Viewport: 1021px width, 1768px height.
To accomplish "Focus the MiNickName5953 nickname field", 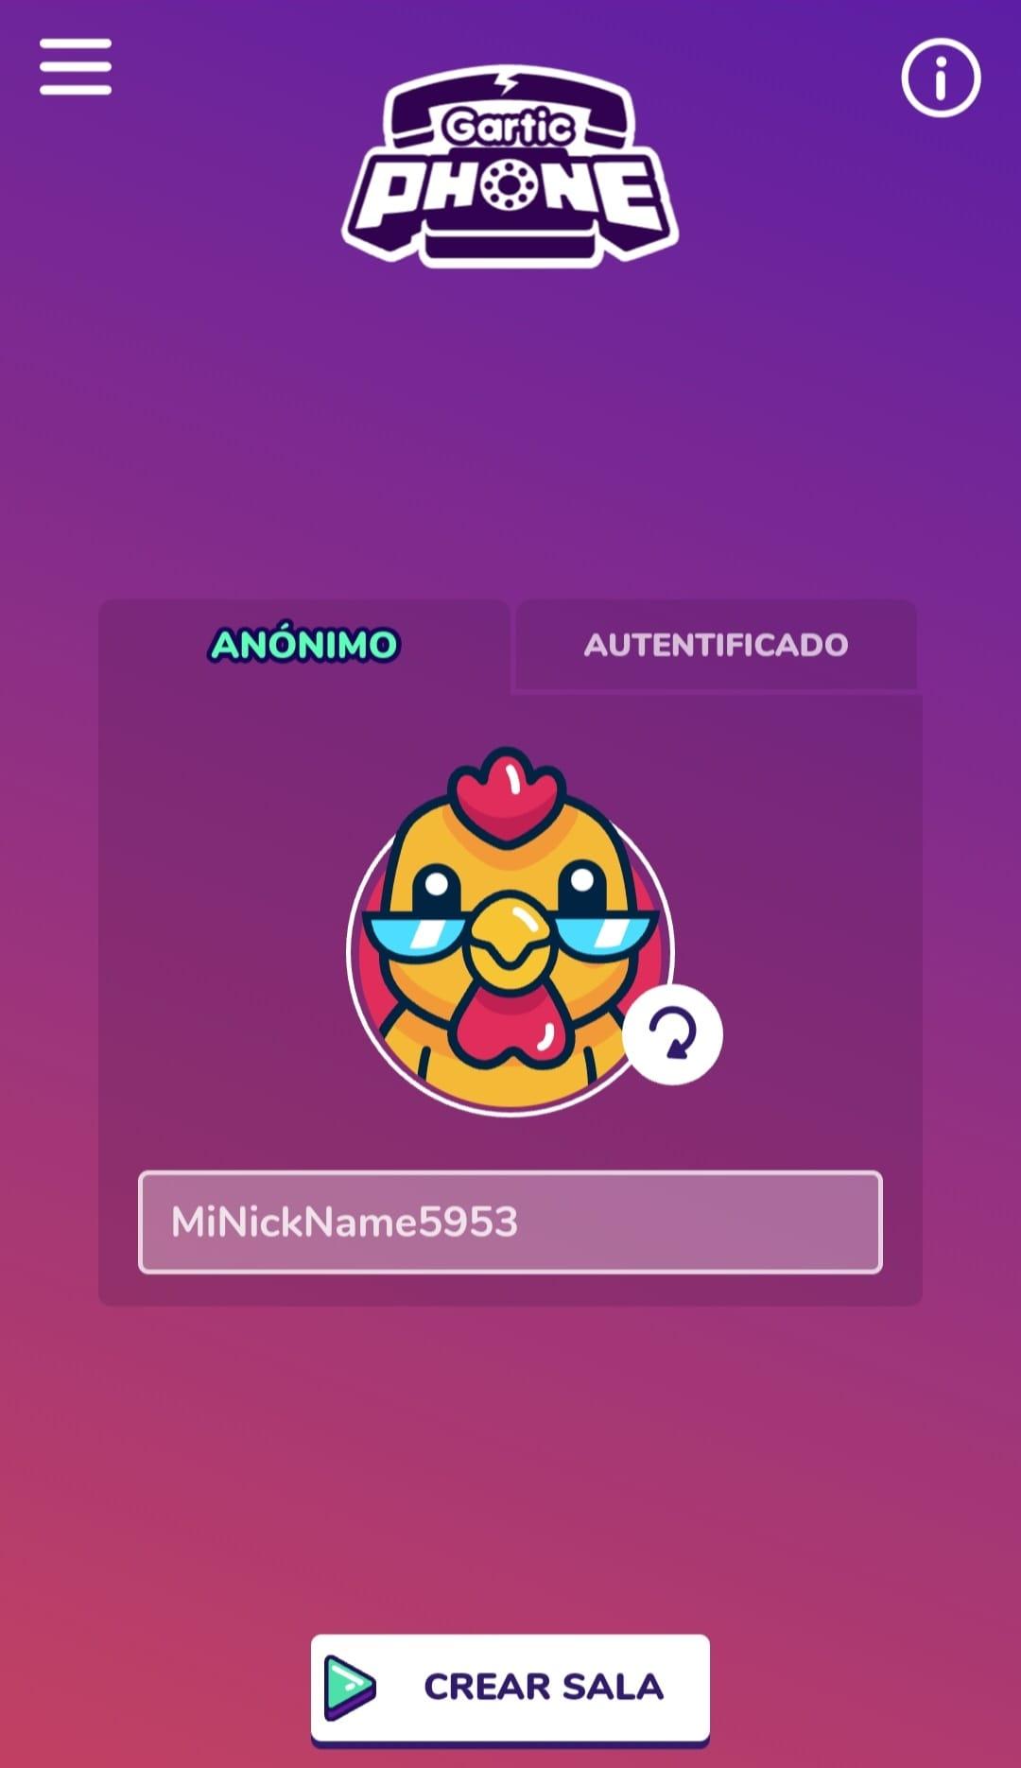I will coord(510,1222).
